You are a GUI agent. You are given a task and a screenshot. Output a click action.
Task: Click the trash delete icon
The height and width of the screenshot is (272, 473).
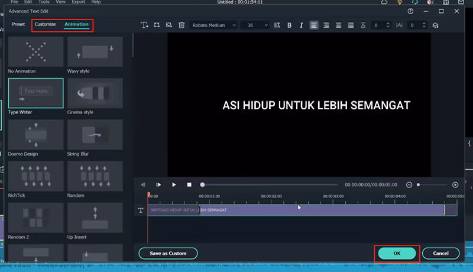coord(182,25)
